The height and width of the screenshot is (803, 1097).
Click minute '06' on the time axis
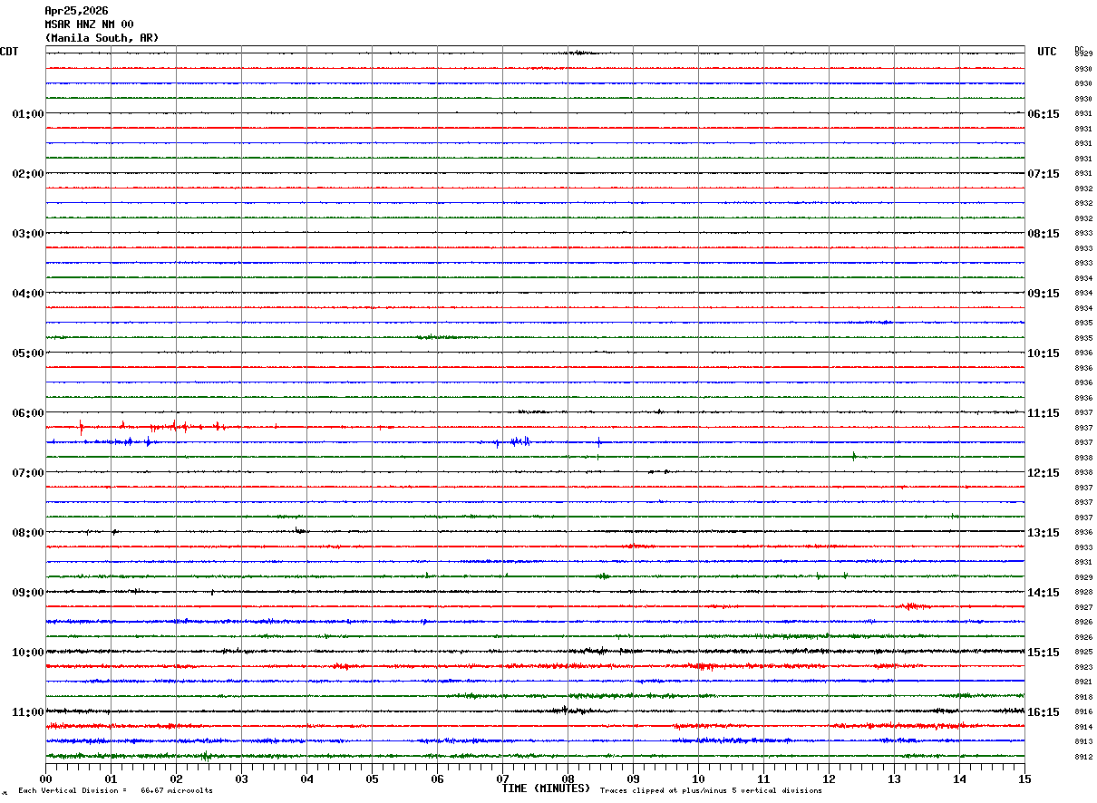tap(437, 779)
